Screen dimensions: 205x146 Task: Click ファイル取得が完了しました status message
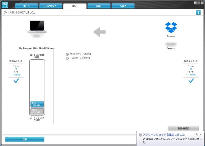point(19,13)
